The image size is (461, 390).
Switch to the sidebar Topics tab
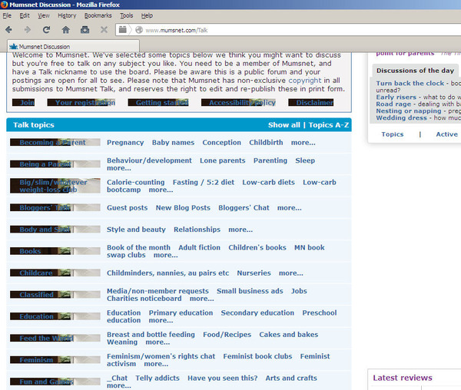click(x=393, y=134)
